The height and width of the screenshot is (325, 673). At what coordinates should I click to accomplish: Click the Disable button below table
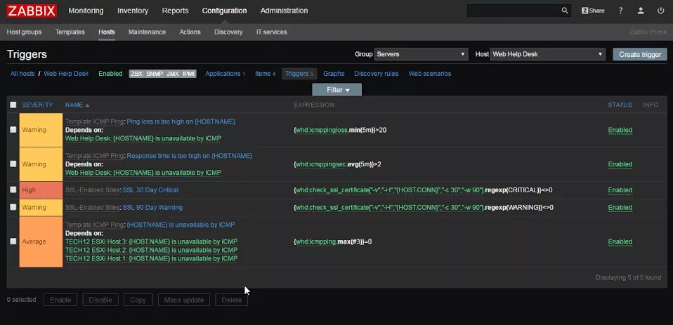point(100,300)
